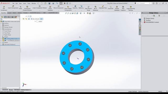Open the Edit menu

point(17,3)
